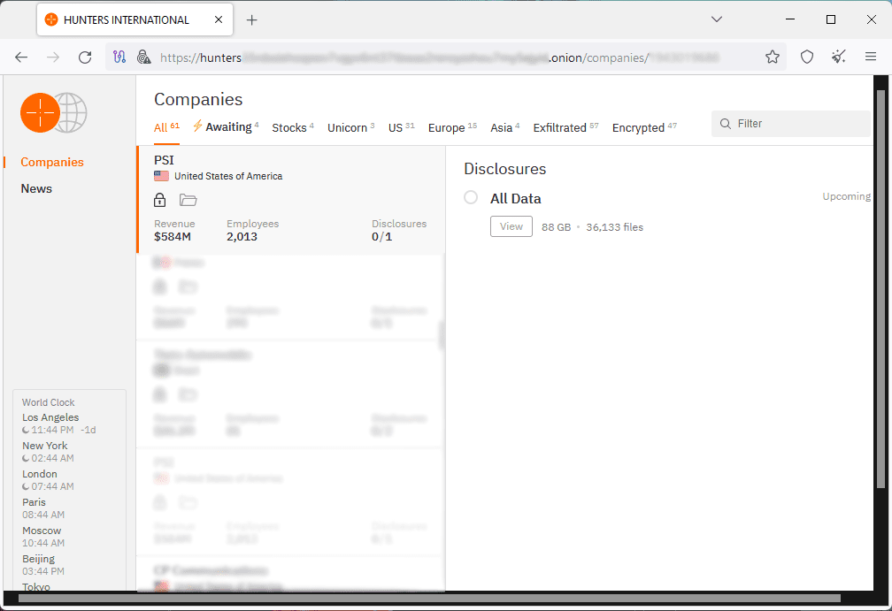
Task: Switch to the Europe tab
Action: [446, 128]
